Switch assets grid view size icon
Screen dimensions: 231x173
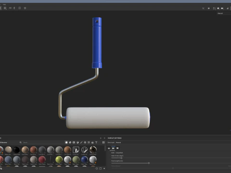click(103, 142)
